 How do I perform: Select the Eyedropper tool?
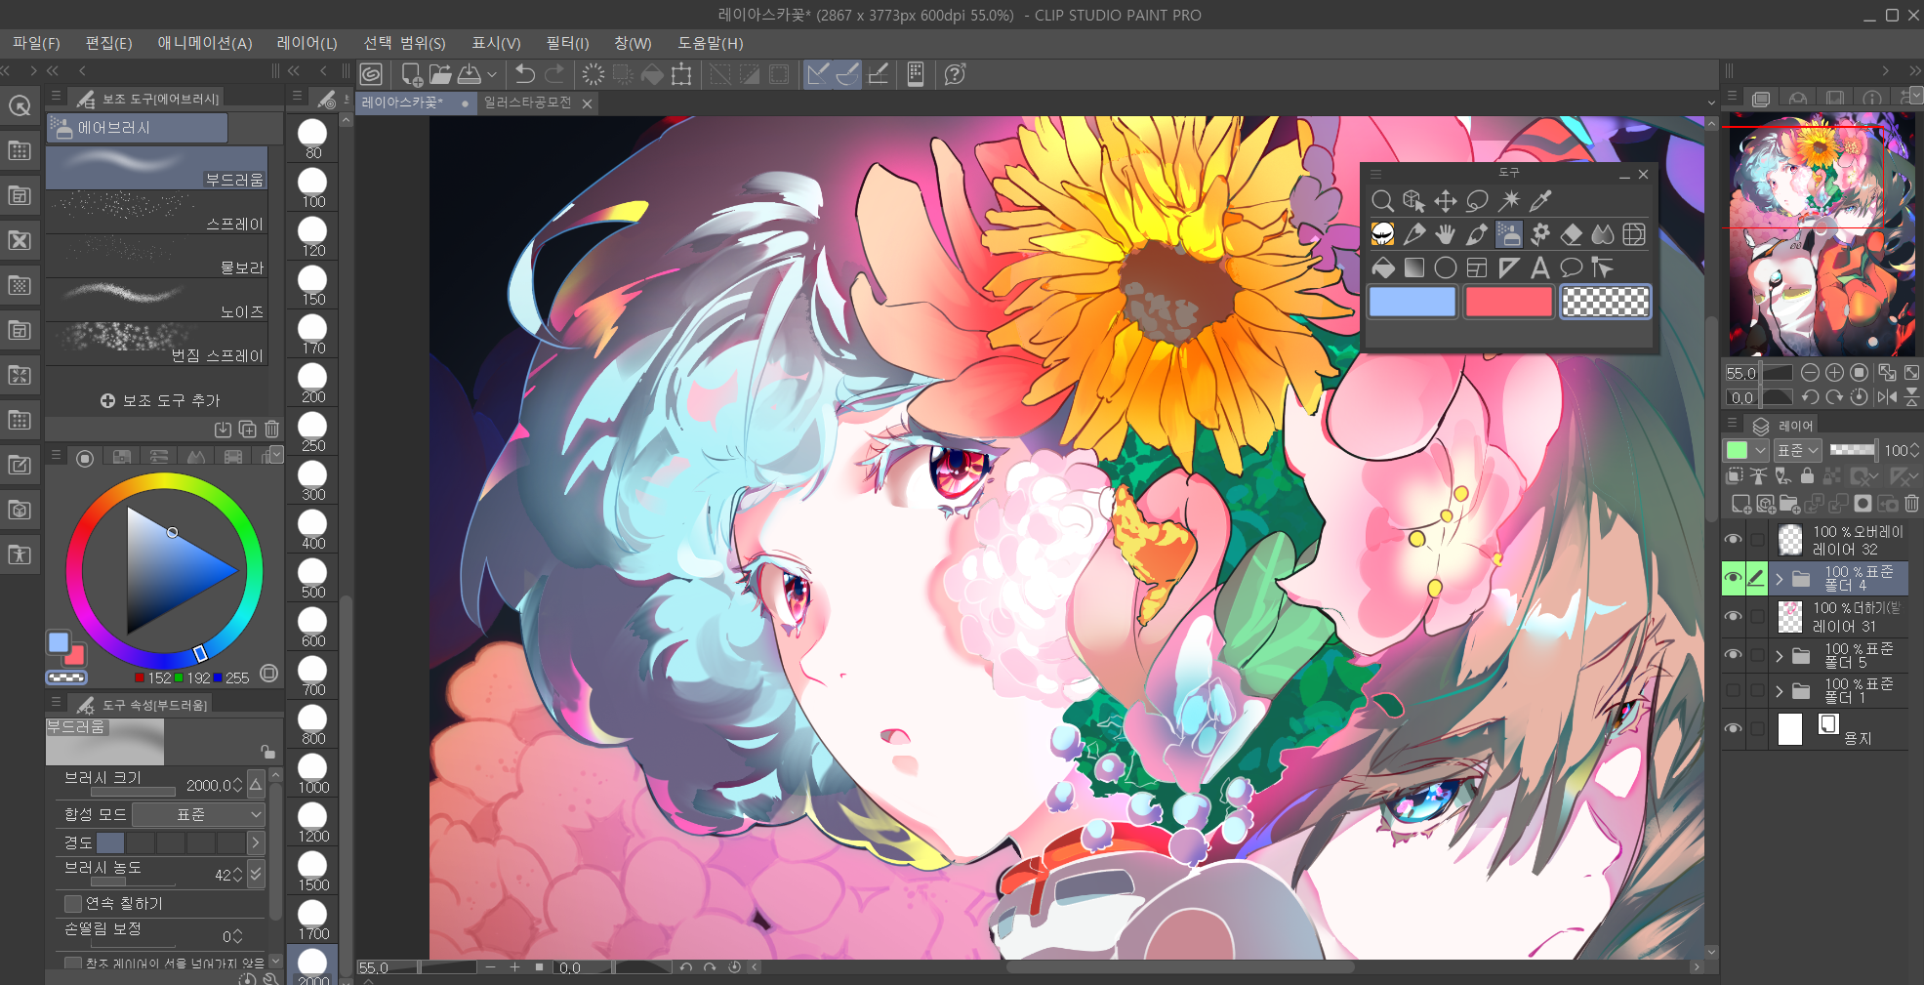tap(1540, 201)
